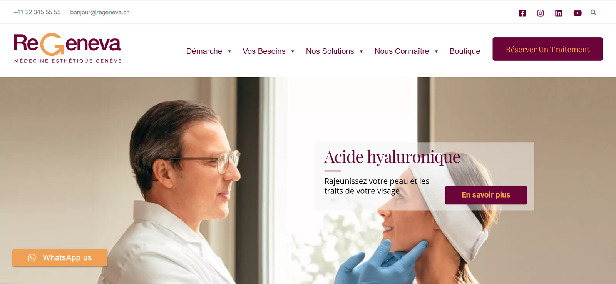
Task: Click the WhatsApp us button
Action: coord(60,257)
